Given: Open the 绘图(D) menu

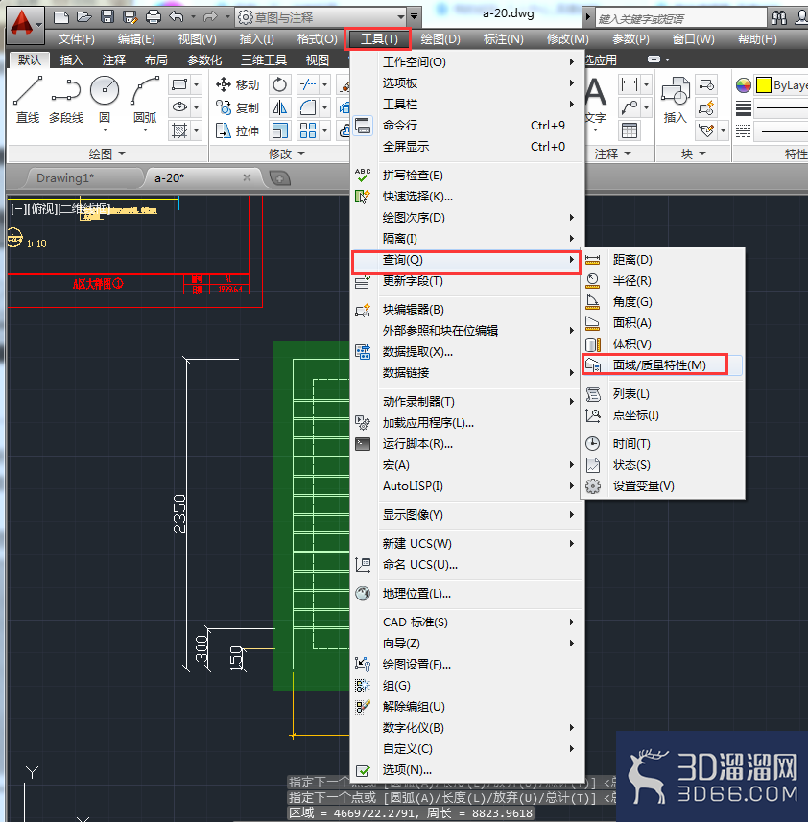Looking at the screenshot, I should pos(440,39).
